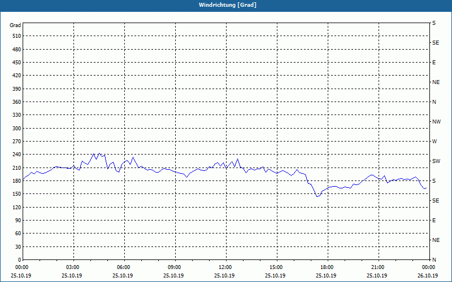Click the 420 degree axis label
Screen dimensions: 452x282
coord(17,76)
